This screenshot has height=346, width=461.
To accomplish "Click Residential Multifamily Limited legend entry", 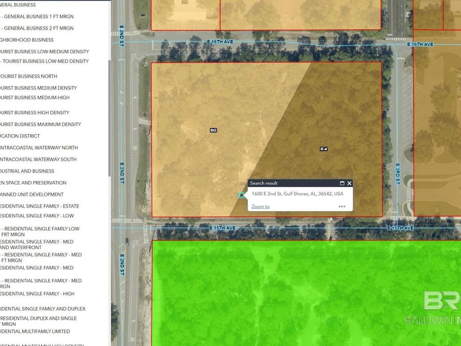I will pos(35,332).
